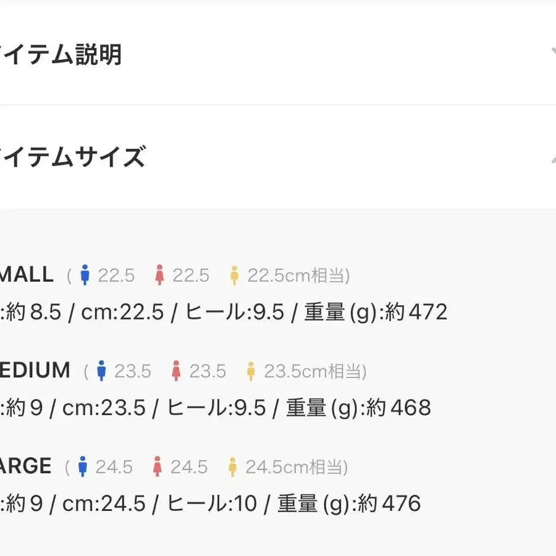Collapse the アイテムサイズ section chevron

(x=553, y=157)
